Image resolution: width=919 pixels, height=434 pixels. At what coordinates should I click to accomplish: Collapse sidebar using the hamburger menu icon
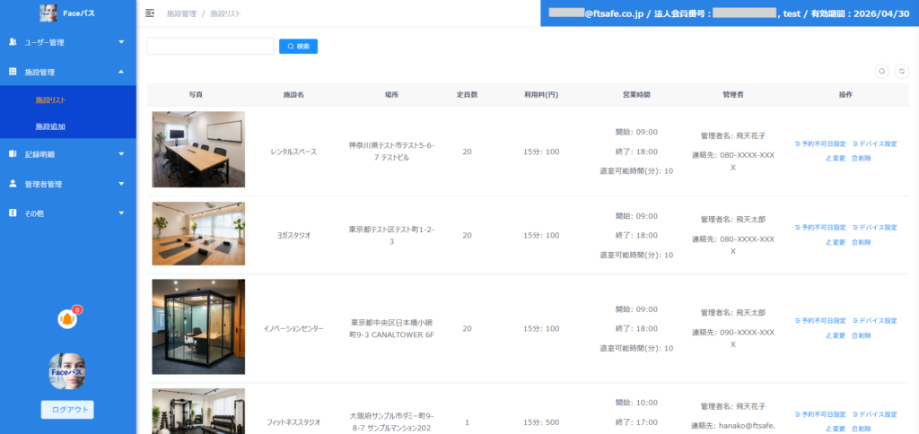click(x=150, y=13)
